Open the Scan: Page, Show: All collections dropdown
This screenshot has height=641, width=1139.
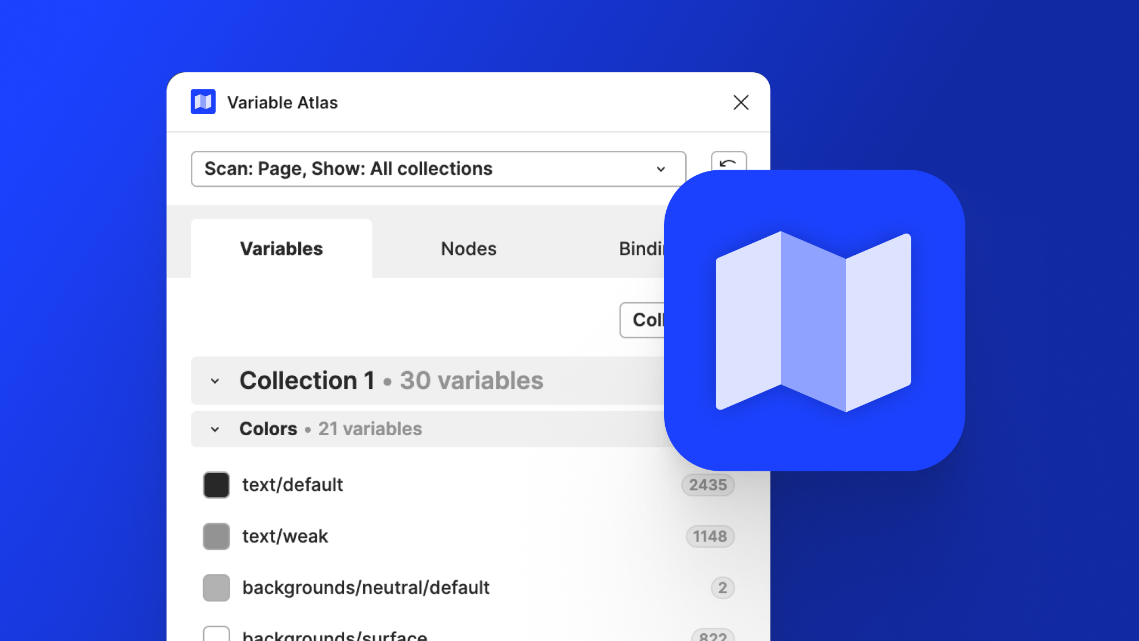tap(438, 169)
